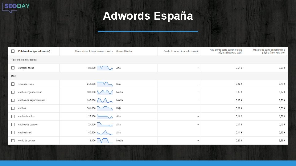Click low bid 0,20 € for venta de coches
The height and width of the screenshot is (166, 296).
click(x=239, y=140)
